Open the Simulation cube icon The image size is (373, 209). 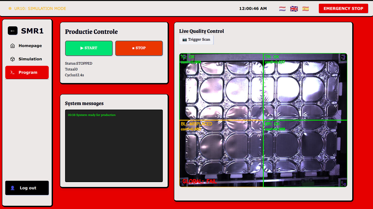12,59
